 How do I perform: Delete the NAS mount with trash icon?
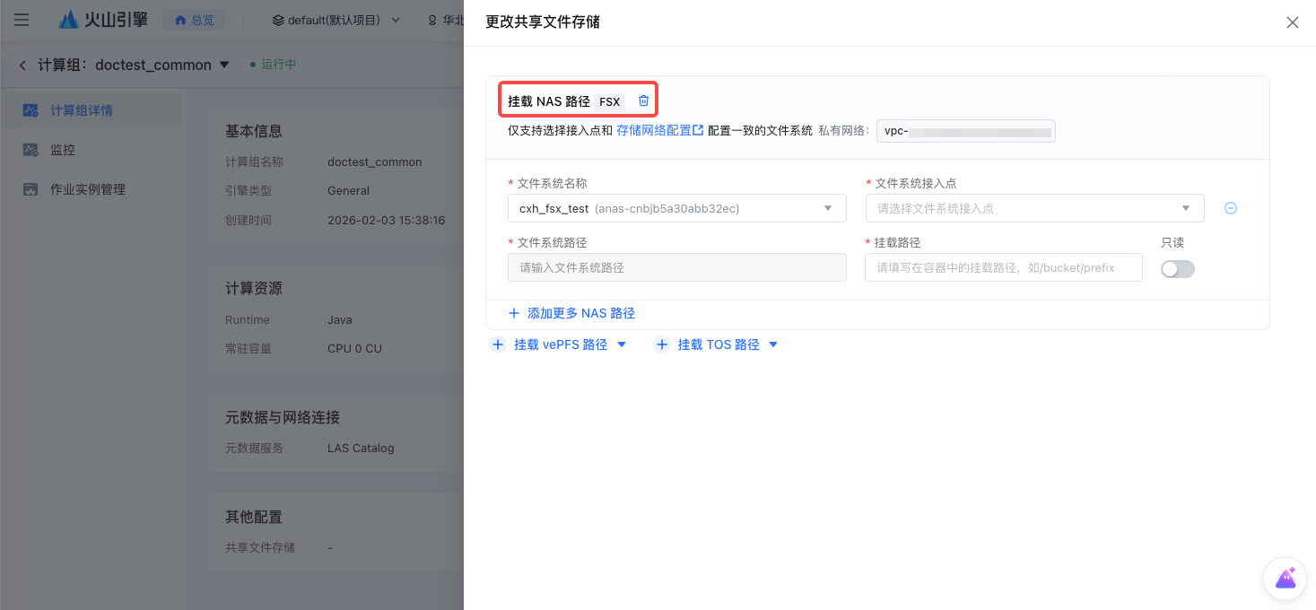tap(643, 100)
